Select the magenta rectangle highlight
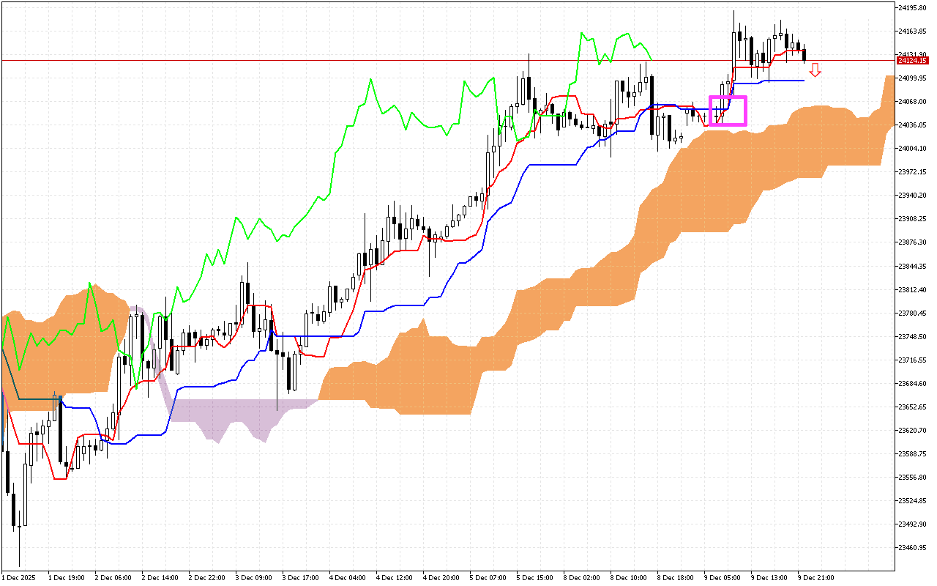This screenshot has width=937, height=586. click(x=728, y=111)
